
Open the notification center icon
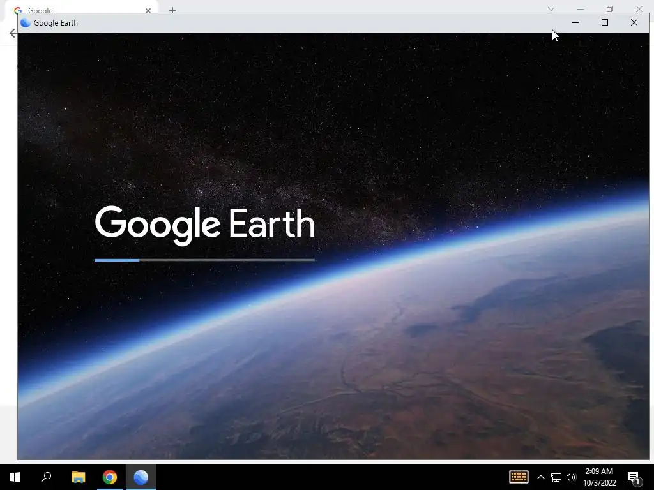(x=634, y=477)
